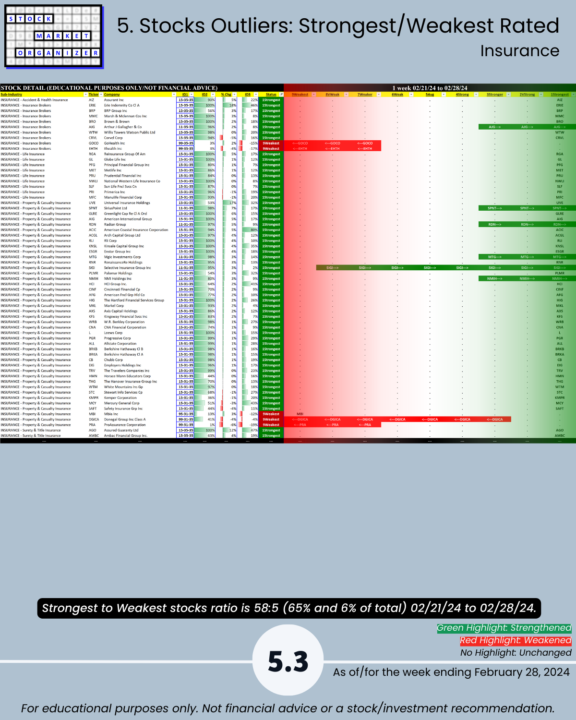Click the red '<---GOCO' cell under 9Weakest
576x720 pixels.
coord(300,143)
